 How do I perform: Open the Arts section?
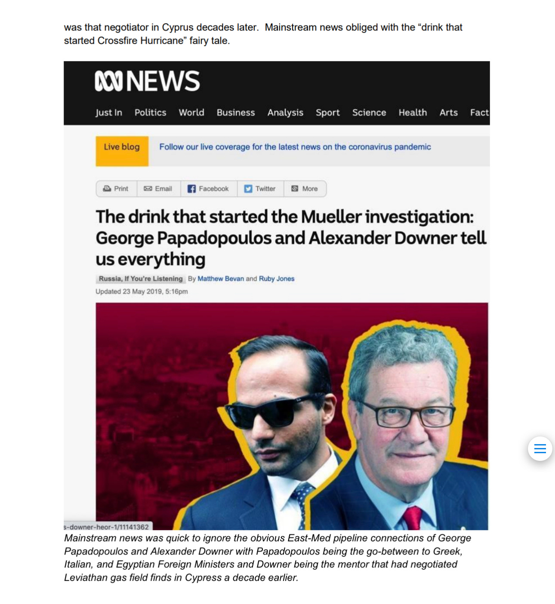click(448, 113)
